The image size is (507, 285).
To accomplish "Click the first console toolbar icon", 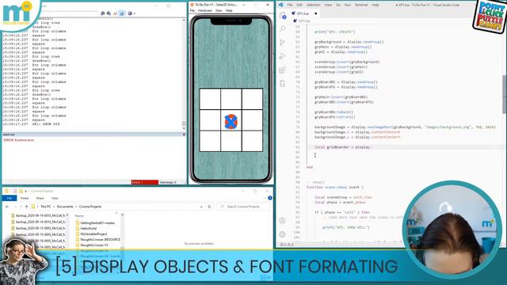I will click(102, 13).
